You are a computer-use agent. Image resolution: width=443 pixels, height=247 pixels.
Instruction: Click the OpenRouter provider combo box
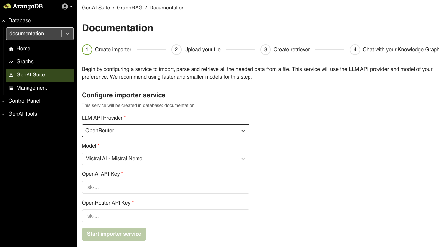tap(166, 131)
